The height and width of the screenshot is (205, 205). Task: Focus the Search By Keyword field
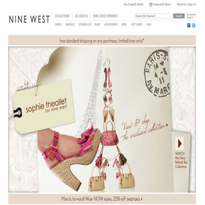click(154, 16)
